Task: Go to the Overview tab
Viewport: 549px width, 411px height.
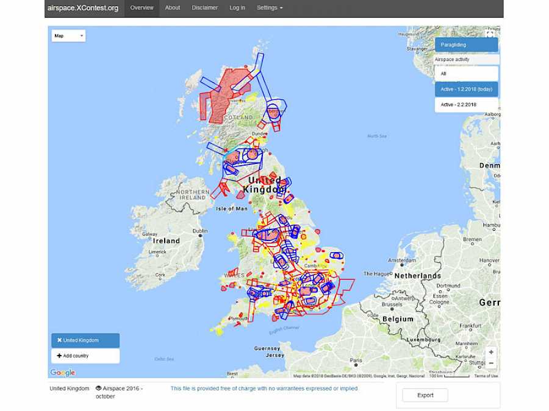Action: click(142, 8)
